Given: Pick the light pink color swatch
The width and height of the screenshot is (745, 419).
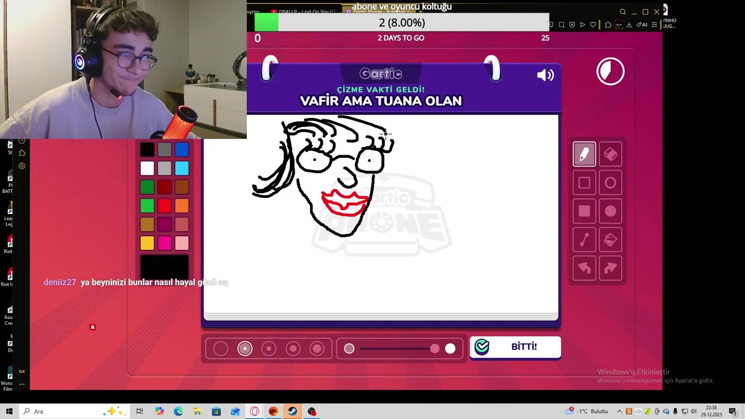Looking at the screenshot, I should pos(182,243).
